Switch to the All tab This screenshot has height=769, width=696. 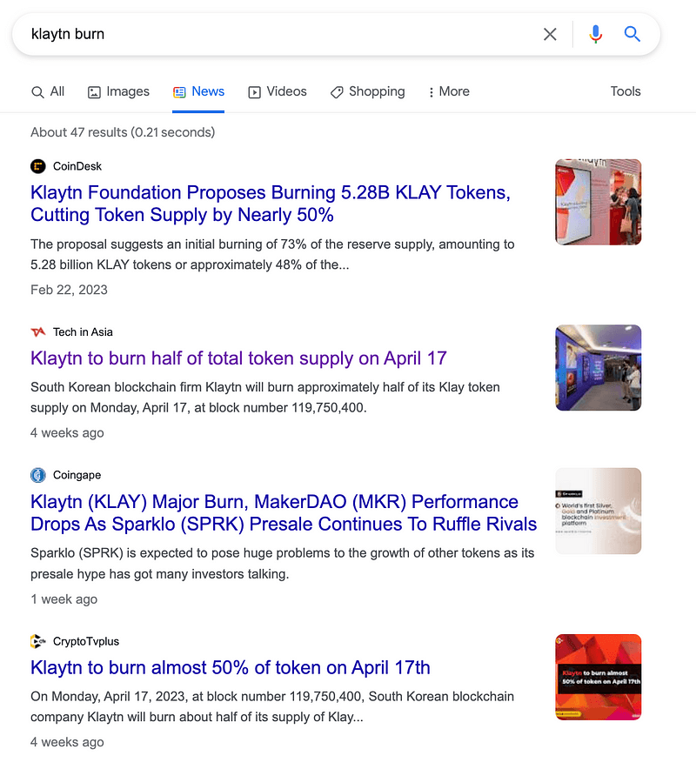pyautogui.click(x=48, y=91)
